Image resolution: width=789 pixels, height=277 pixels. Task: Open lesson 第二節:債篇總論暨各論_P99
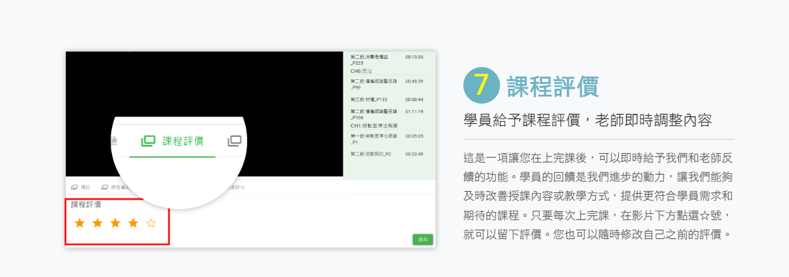click(373, 84)
